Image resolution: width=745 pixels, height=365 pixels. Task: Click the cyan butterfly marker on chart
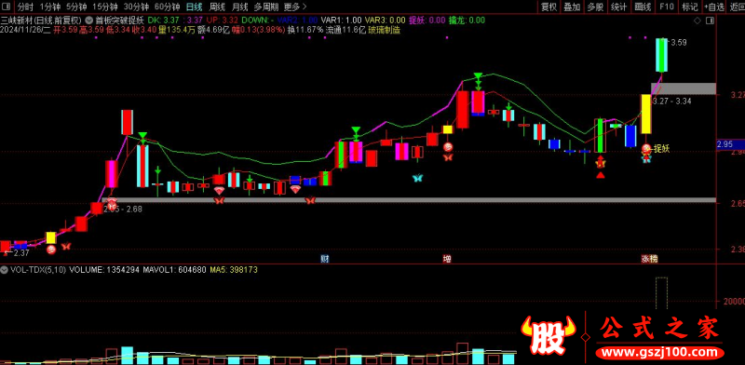click(417, 178)
